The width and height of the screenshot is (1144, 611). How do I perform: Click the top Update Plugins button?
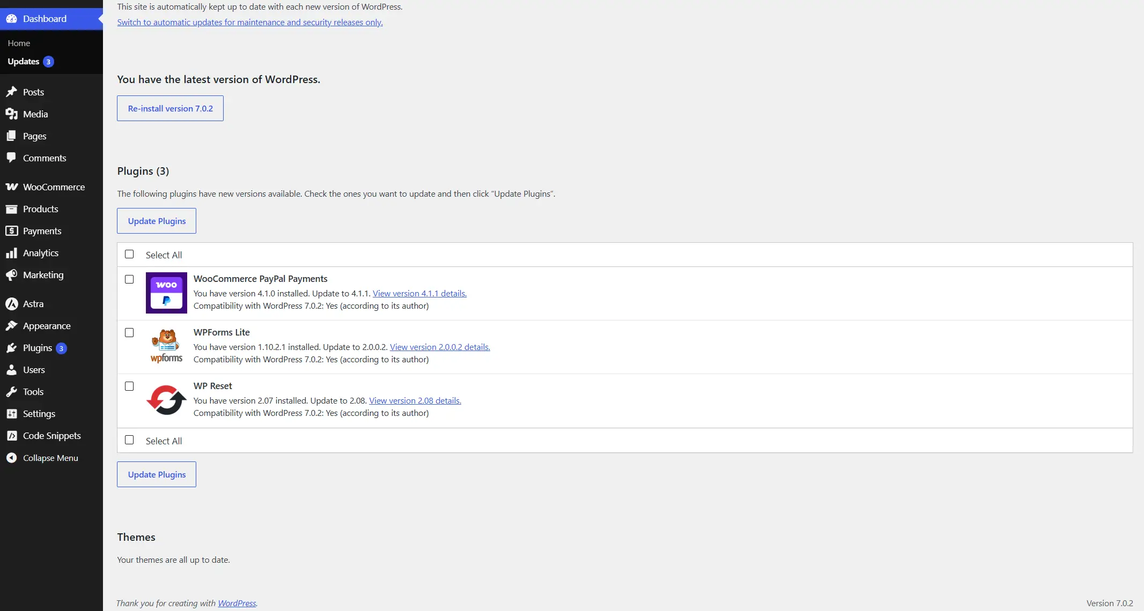[x=157, y=221]
